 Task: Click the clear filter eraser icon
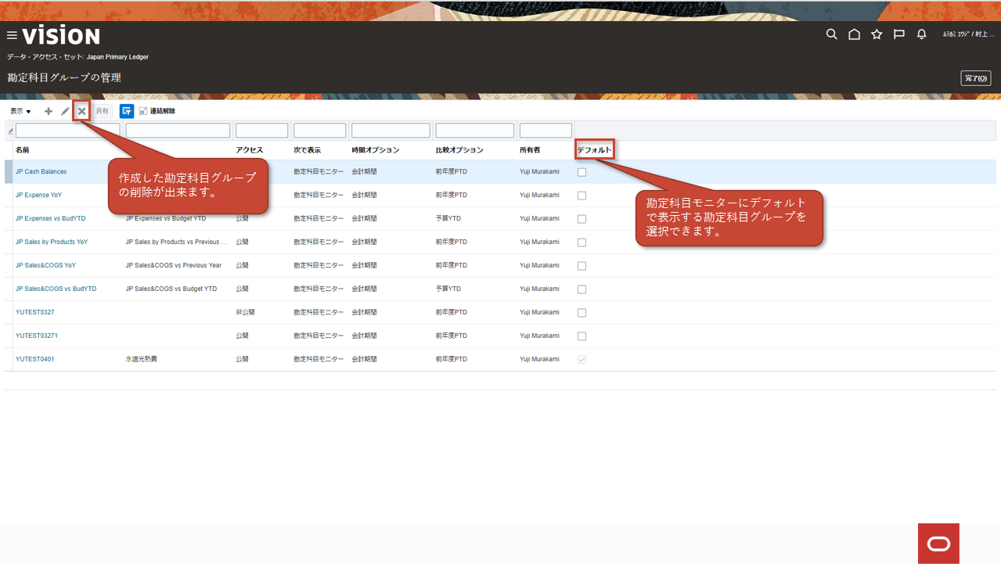point(9,131)
